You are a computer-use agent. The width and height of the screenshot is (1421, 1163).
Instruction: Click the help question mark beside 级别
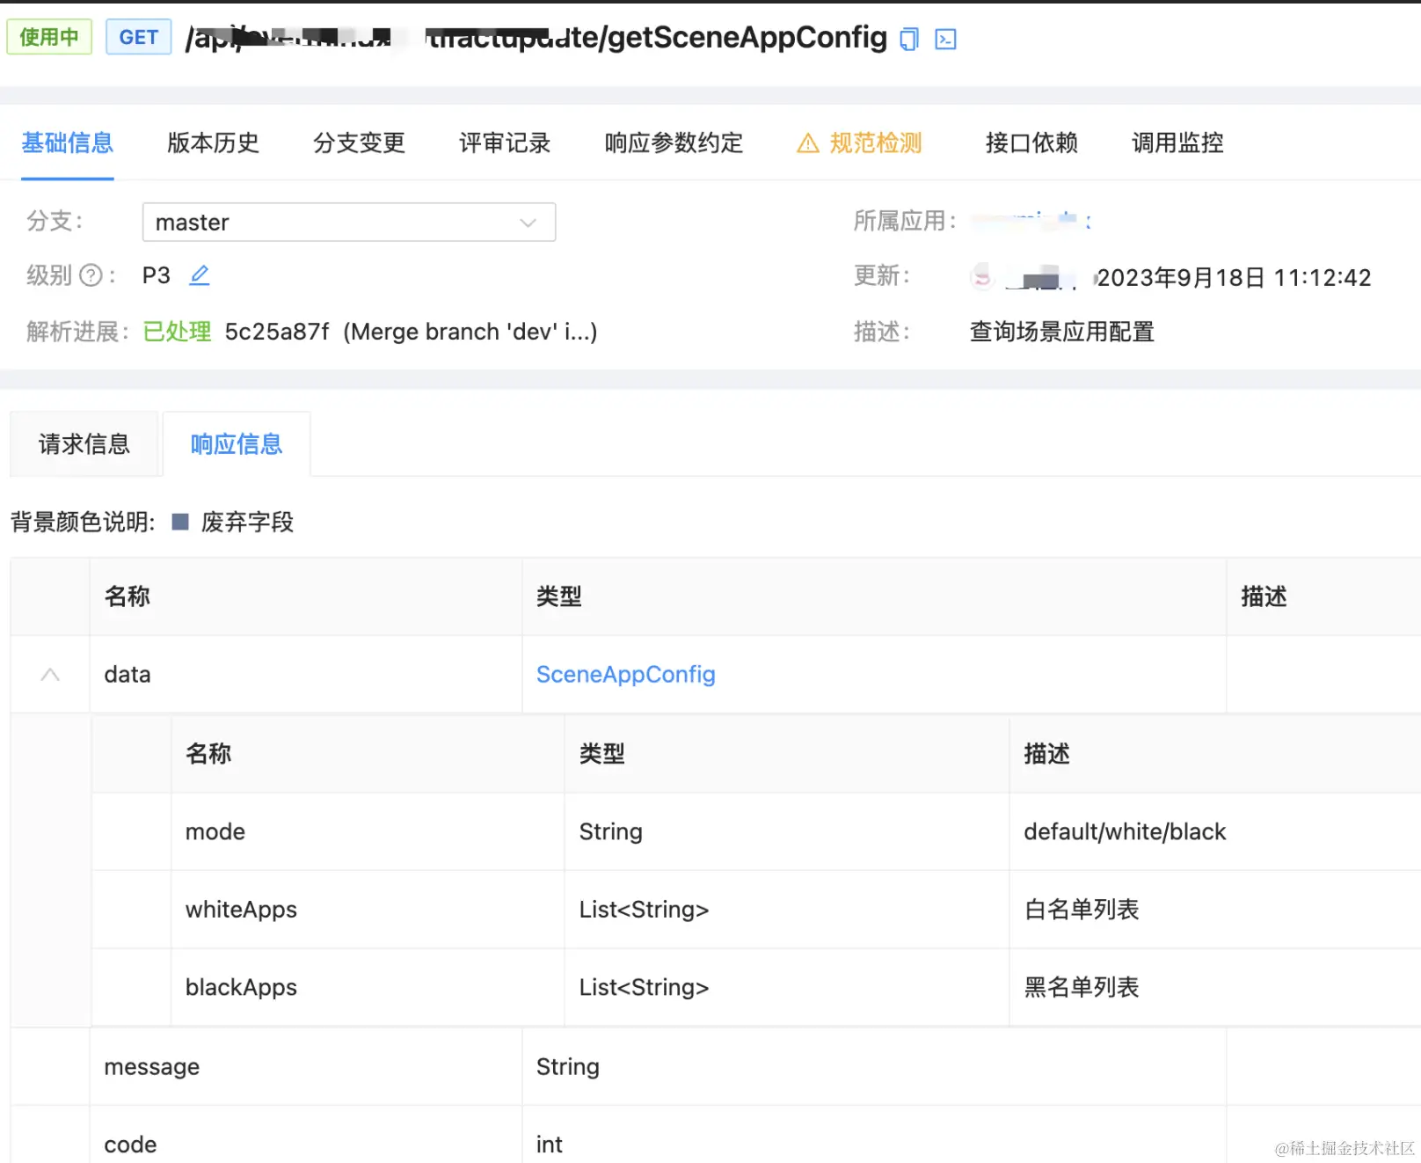(91, 275)
